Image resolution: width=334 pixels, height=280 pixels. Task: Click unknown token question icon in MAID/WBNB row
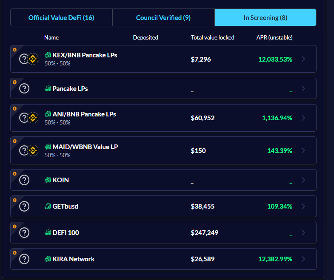point(24,150)
